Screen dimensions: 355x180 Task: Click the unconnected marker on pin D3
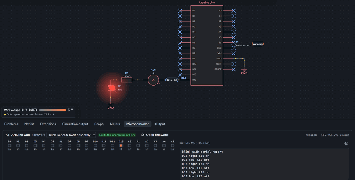(x=180, y=27)
